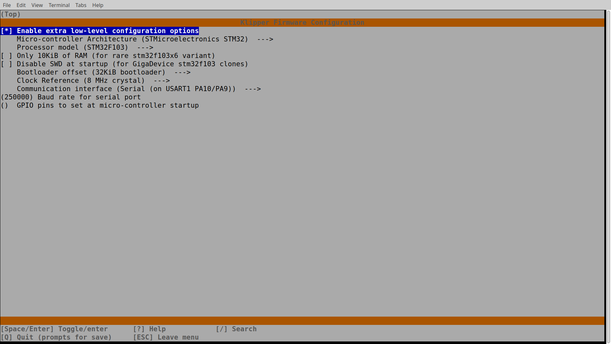Click the Klipper Firmware Configuration title

(x=302, y=23)
